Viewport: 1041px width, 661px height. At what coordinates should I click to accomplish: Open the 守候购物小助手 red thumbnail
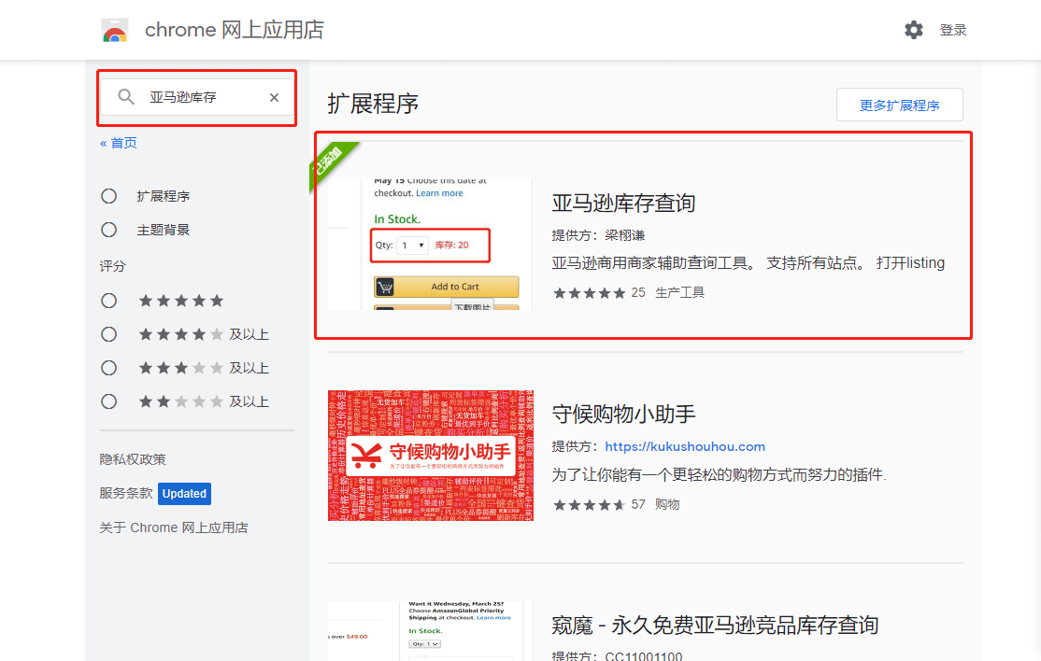pyautogui.click(x=431, y=456)
